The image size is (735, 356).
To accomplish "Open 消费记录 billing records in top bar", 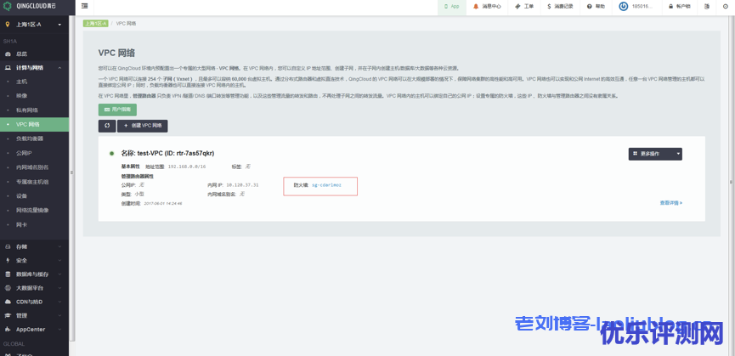I will [x=560, y=6].
